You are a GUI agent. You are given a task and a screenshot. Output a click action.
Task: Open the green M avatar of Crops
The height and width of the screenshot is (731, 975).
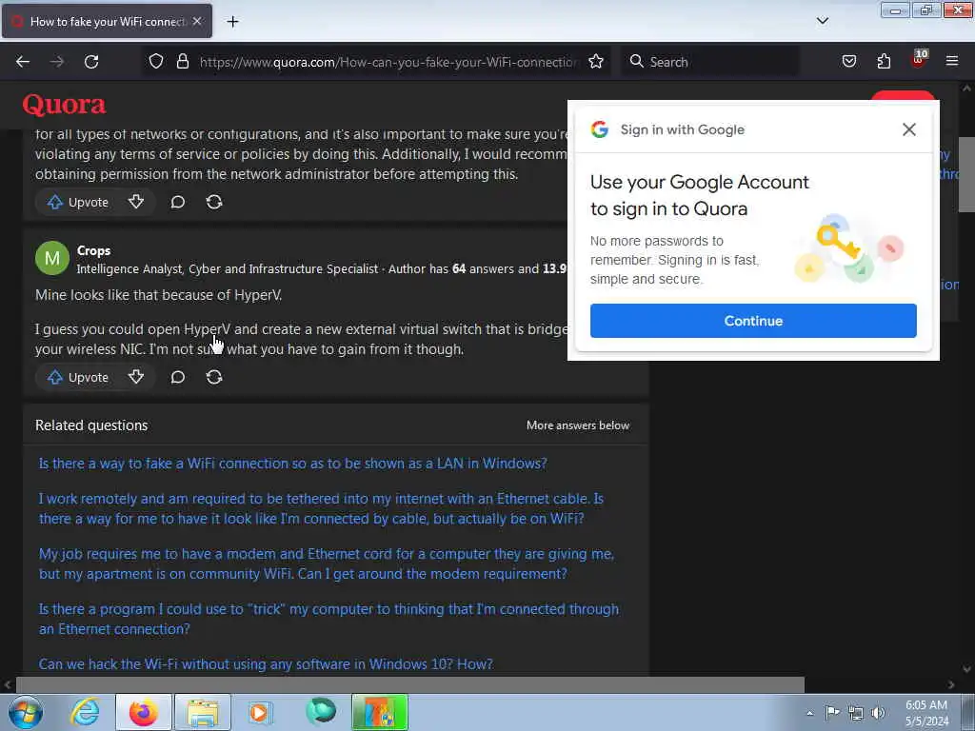click(x=52, y=258)
